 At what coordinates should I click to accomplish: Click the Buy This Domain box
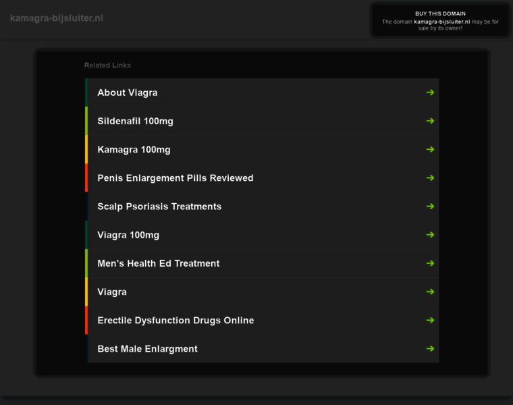point(440,21)
